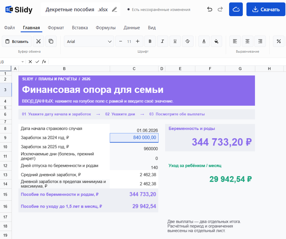Click the 'Есть несохранённые изменения' status
The width and height of the screenshot is (286, 239).
coord(161,10)
